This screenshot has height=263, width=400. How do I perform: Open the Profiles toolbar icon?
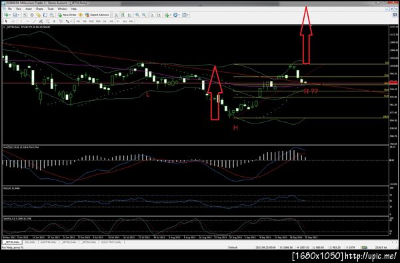tap(15, 15)
